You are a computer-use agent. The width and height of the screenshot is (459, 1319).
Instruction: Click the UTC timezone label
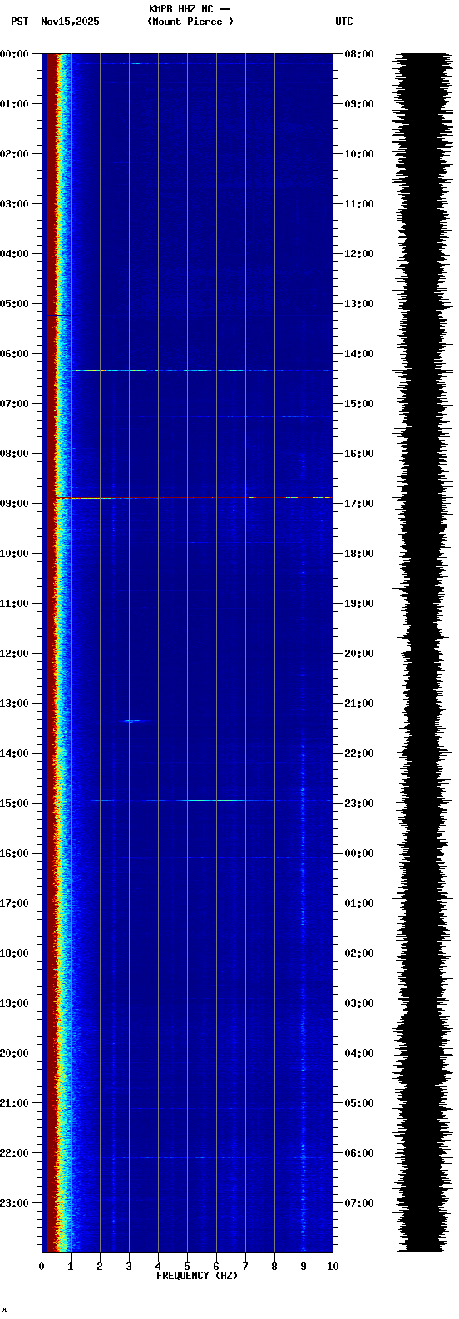tap(344, 22)
